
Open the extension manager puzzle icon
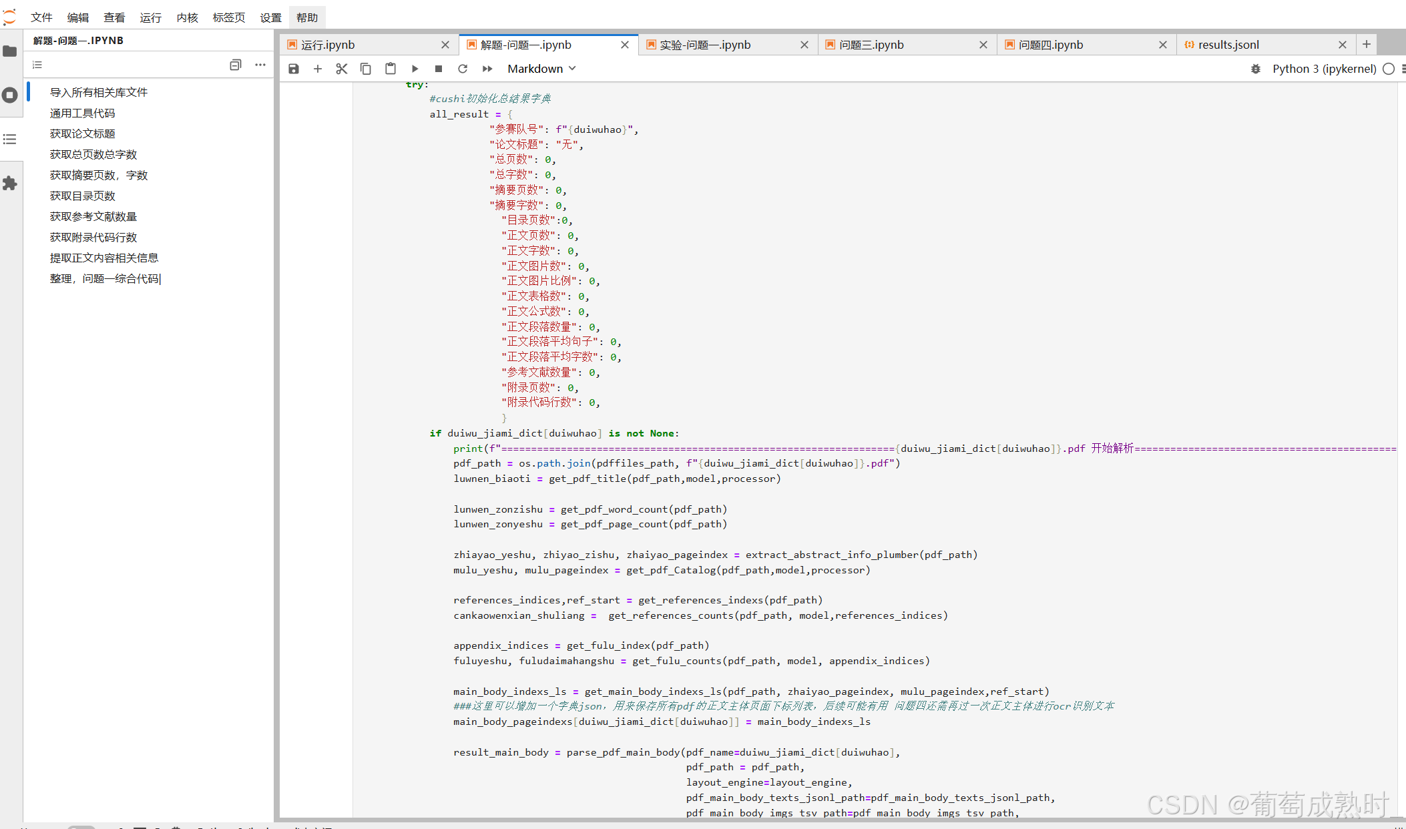click(x=10, y=183)
